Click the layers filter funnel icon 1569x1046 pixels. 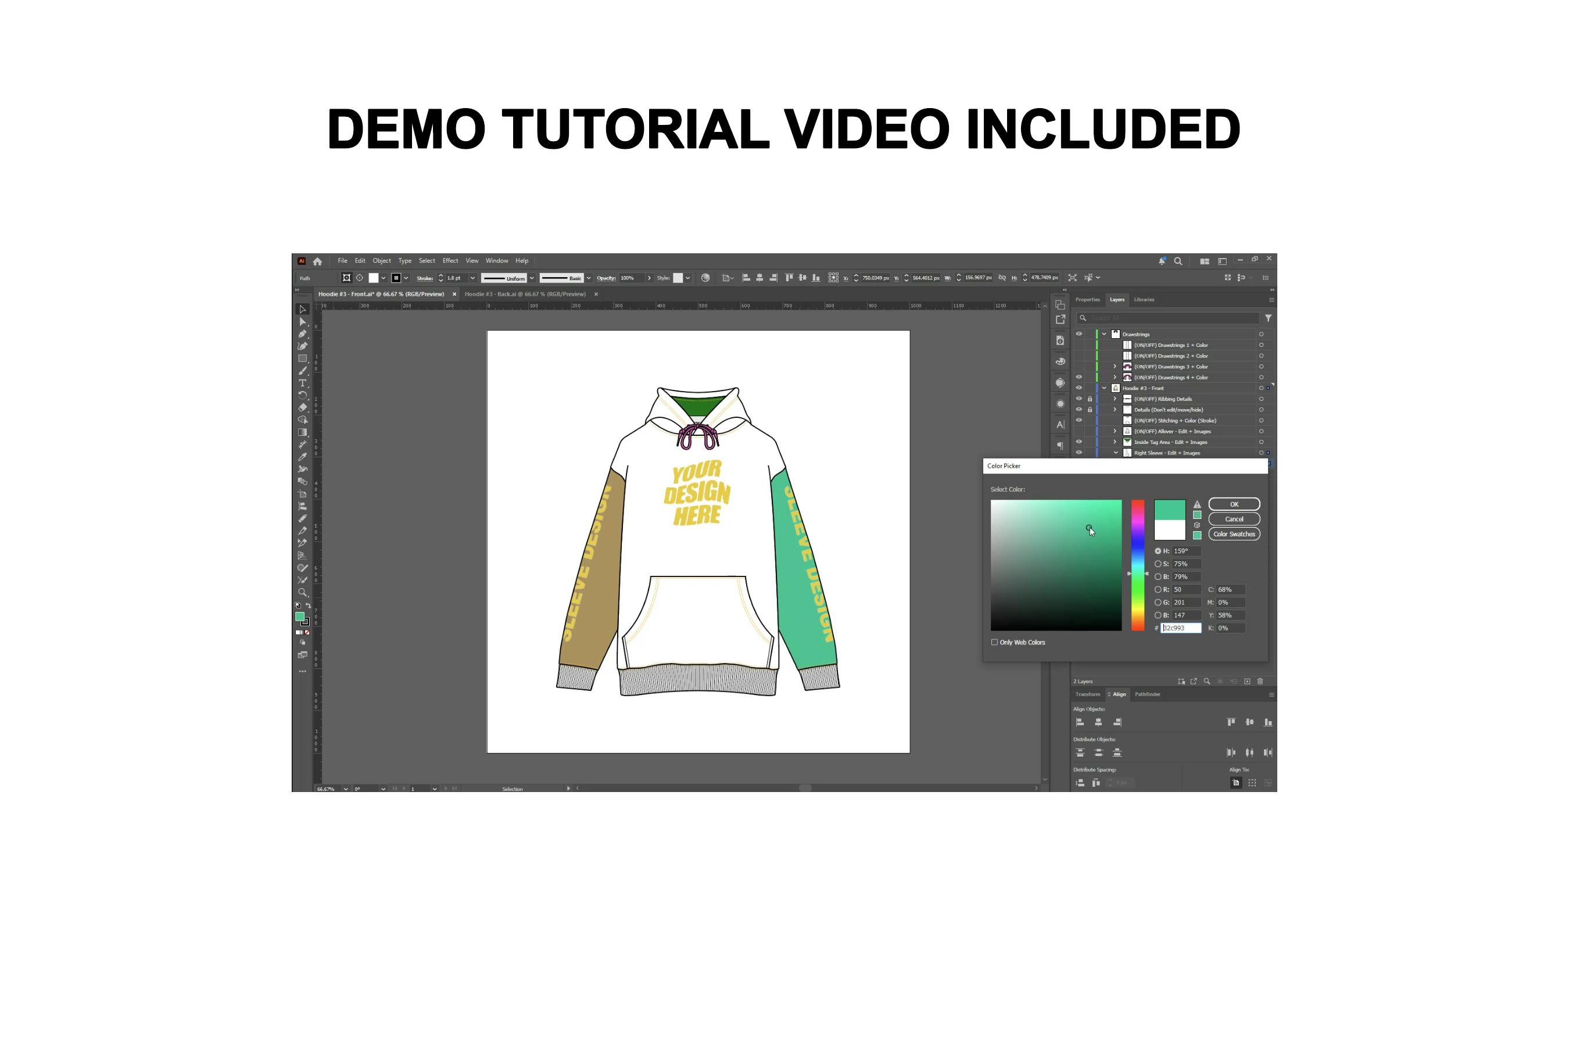click(x=1268, y=318)
